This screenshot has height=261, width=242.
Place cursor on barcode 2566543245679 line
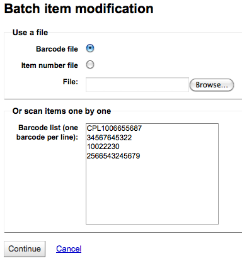point(113,156)
